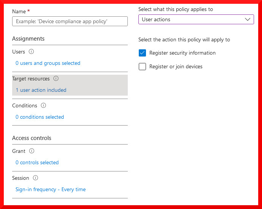Click the Target resources info icon
Image resolution: width=262 pixels, height=209 pixels.
[x=56, y=79]
